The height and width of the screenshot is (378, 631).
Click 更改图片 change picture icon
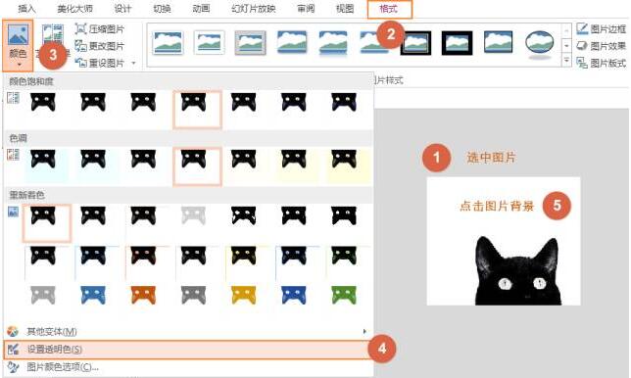(81, 46)
